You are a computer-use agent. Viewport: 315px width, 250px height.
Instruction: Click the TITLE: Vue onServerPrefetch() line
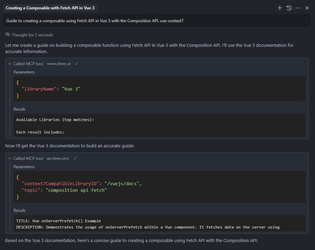[59, 221]
